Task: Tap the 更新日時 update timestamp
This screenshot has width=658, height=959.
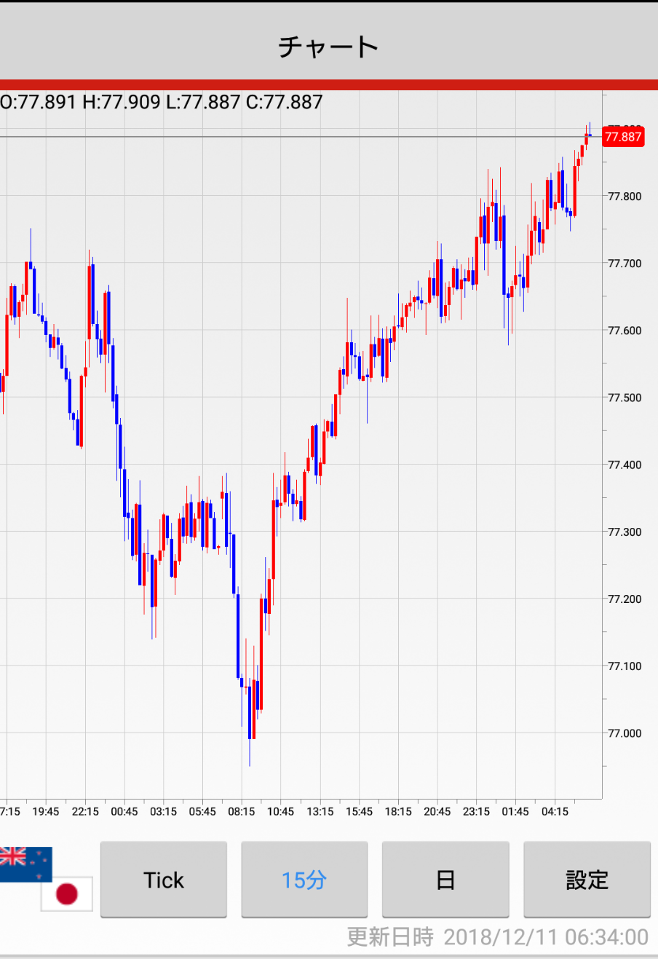Action: (497, 936)
